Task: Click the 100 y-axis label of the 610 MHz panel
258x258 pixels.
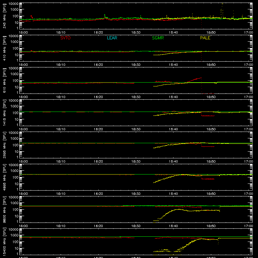Action: coord(15,81)
